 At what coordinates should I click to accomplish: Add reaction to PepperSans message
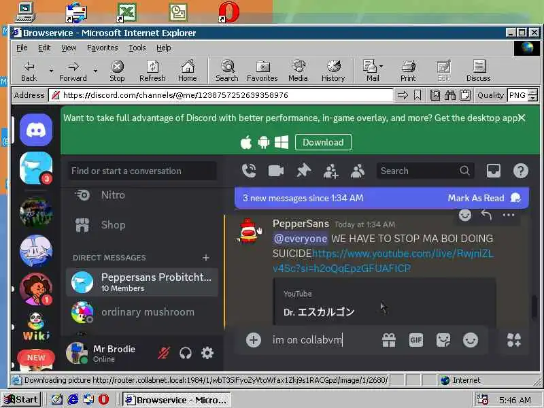pyautogui.click(x=465, y=215)
